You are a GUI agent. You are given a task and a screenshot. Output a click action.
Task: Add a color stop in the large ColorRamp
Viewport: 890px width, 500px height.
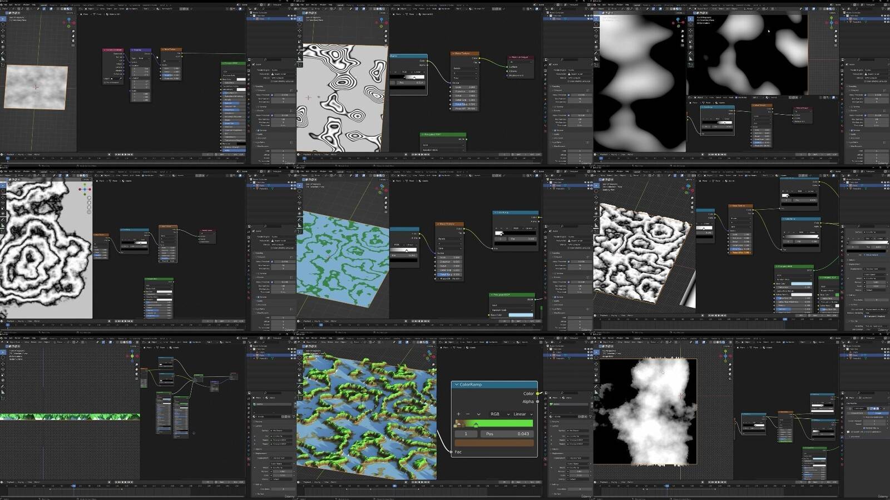click(458, 414)
